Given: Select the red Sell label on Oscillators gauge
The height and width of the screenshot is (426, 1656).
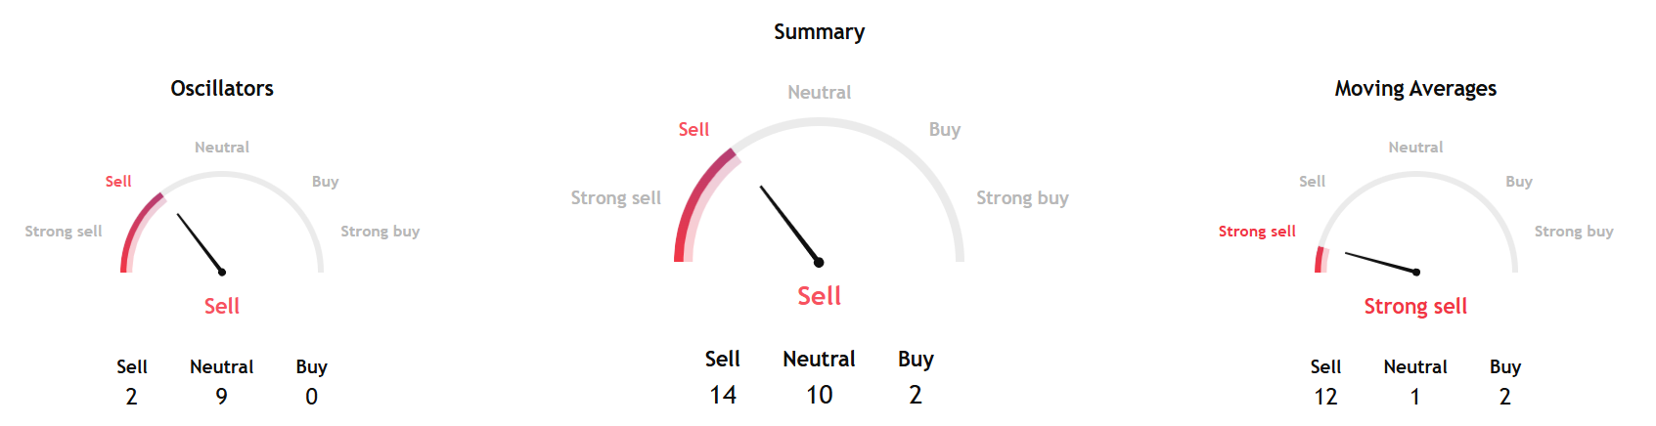Looking at the screenshot, I should click(118, 182).
